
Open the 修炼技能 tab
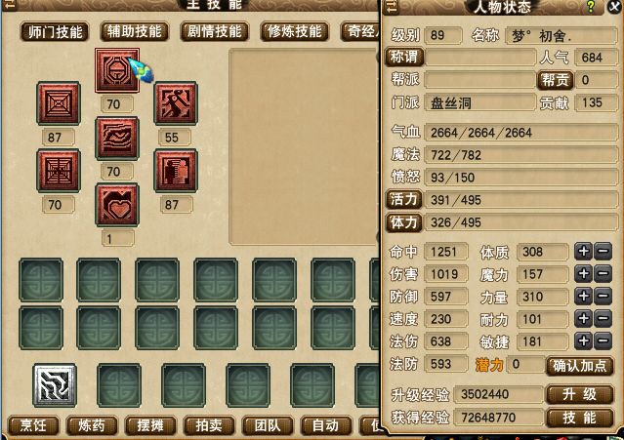(295, 31)
